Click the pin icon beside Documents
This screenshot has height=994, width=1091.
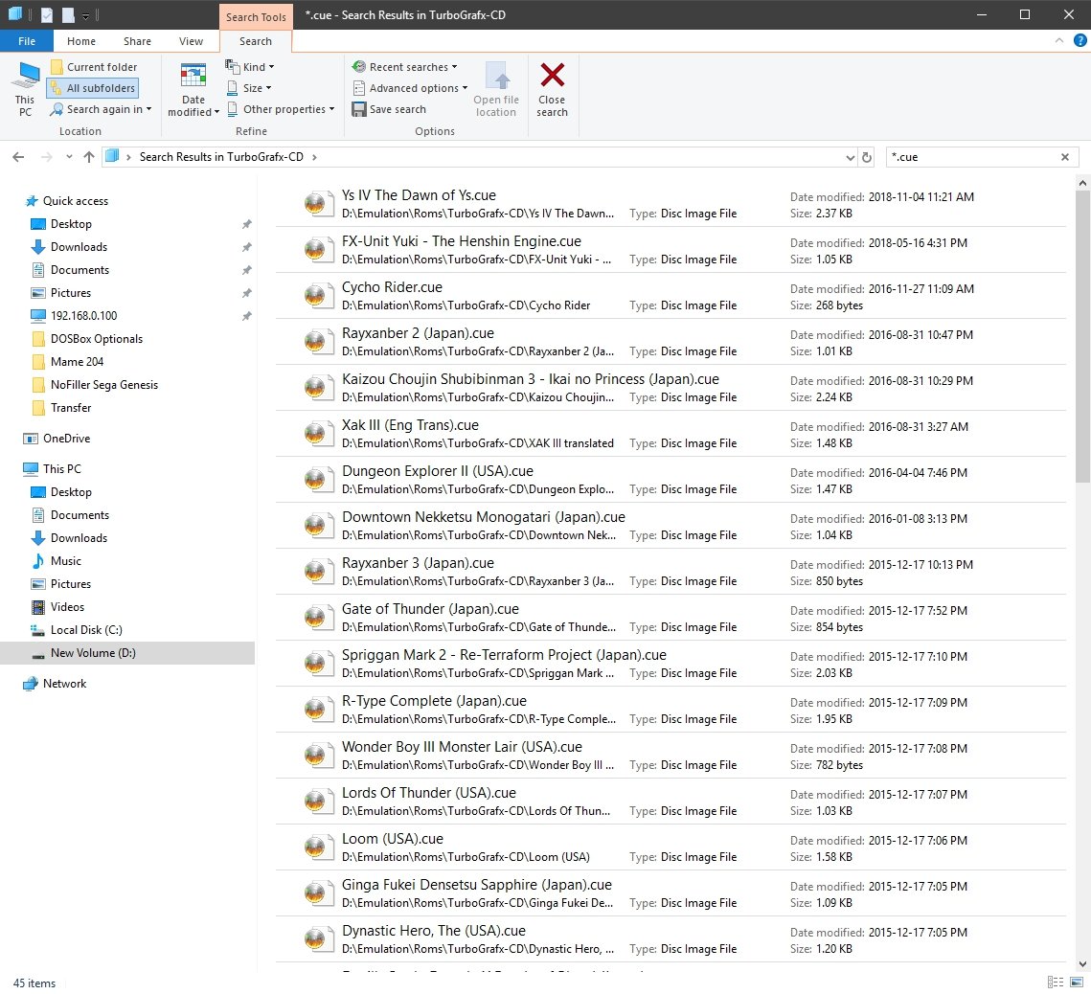pos(246,270)
